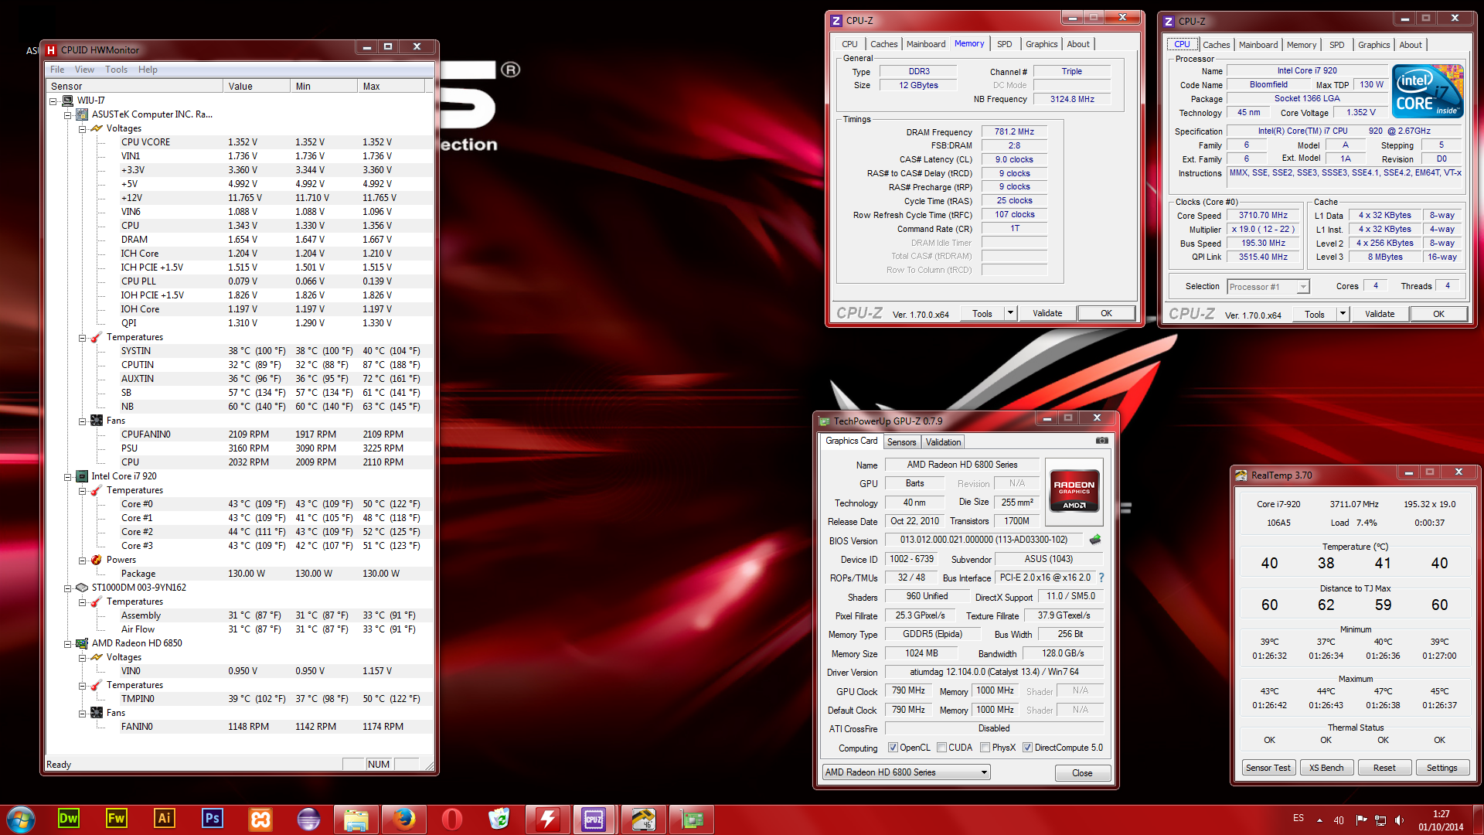Open RealTemp Settings

pyautogui.click(x=1441, y=768)
